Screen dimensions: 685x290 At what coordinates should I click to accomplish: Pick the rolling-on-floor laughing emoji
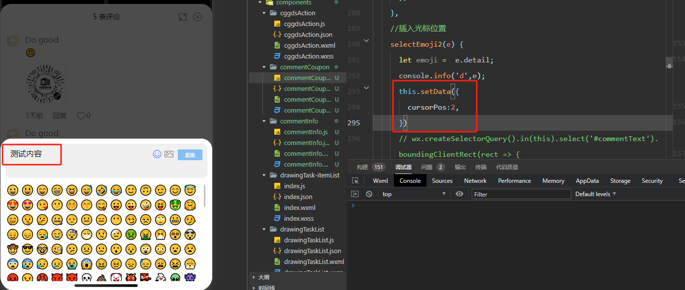tap(101, 190)
